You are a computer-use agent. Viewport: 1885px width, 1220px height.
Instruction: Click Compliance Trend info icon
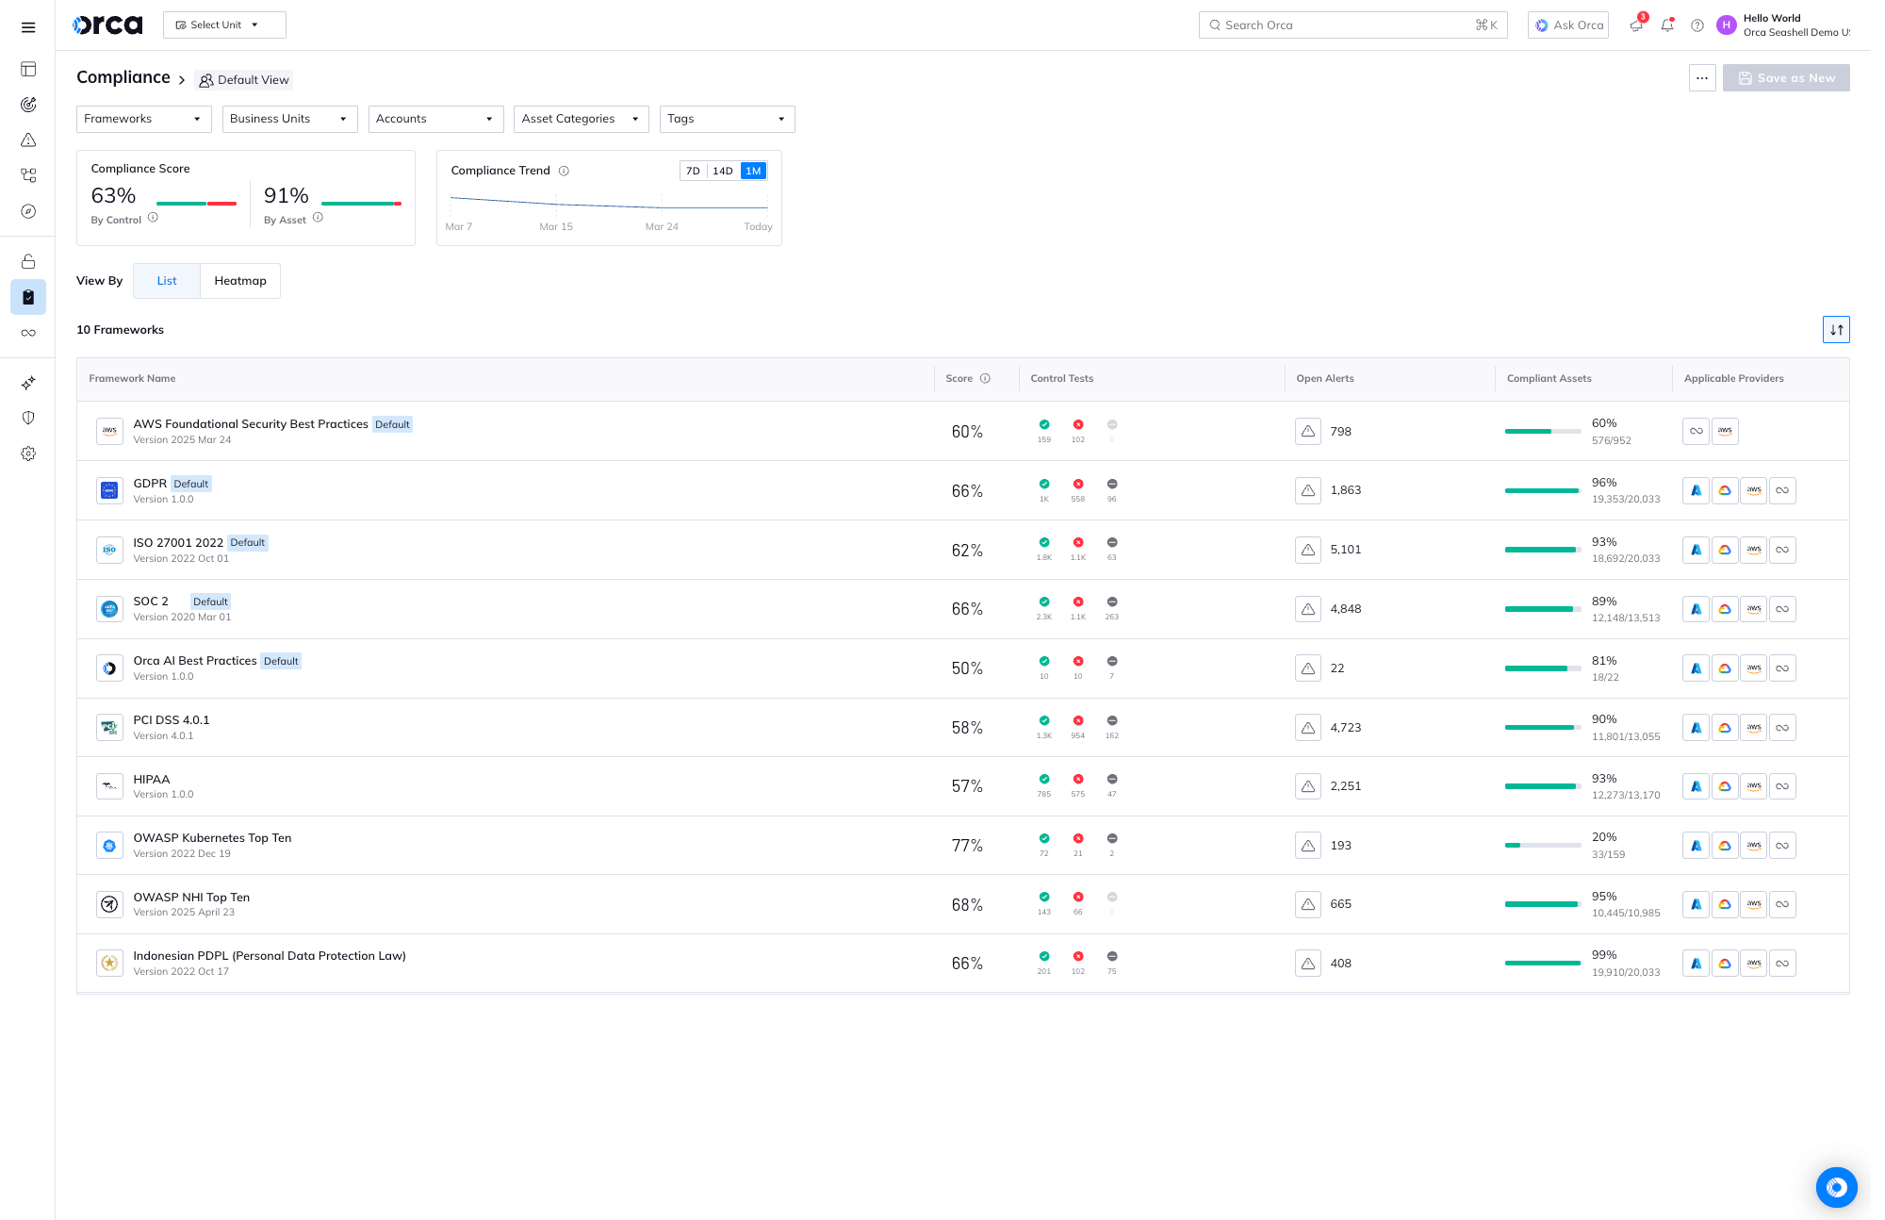pos(564,171)
